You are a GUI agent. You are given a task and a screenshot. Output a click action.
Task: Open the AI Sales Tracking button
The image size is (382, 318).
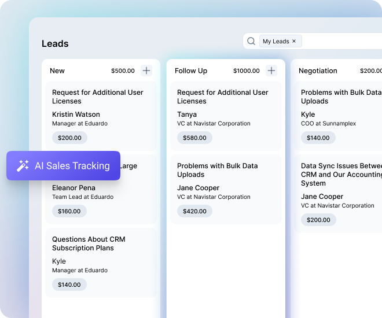pyautogui.click(x=64, y=166)
